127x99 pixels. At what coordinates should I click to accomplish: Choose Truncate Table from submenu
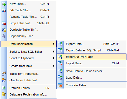pos(92,85)
